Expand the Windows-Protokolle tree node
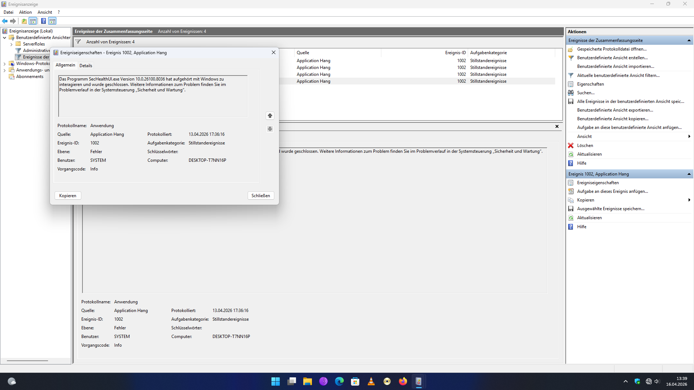The height and width of the screenshot is (390, 694). [x=4, y=64]
